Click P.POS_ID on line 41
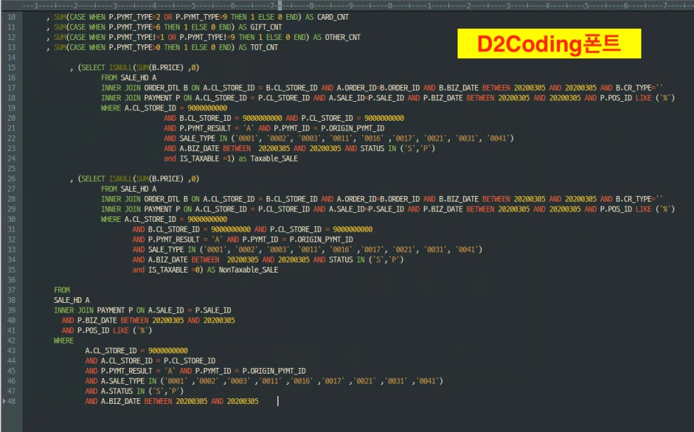Image resolution: width=694 pixels, height=432 pixels. coord(93,331)
